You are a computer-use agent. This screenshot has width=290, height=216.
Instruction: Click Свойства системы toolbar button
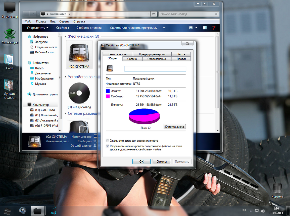(89, 28)
